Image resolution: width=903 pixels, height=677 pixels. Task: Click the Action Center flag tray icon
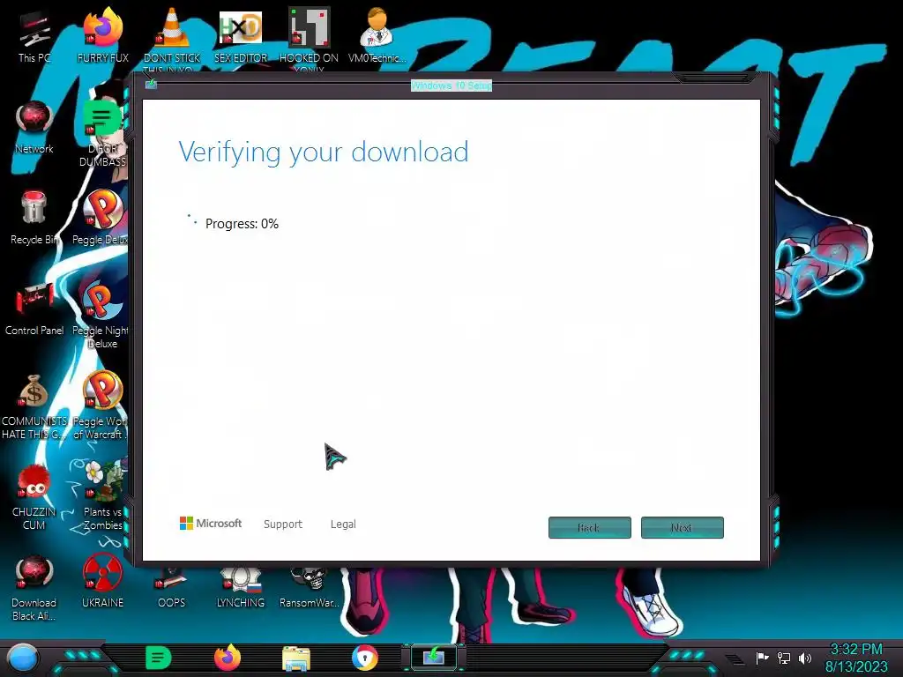pos(762,658)
